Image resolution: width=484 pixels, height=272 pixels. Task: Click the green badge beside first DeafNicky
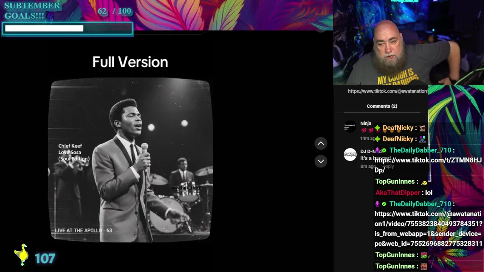377,128
